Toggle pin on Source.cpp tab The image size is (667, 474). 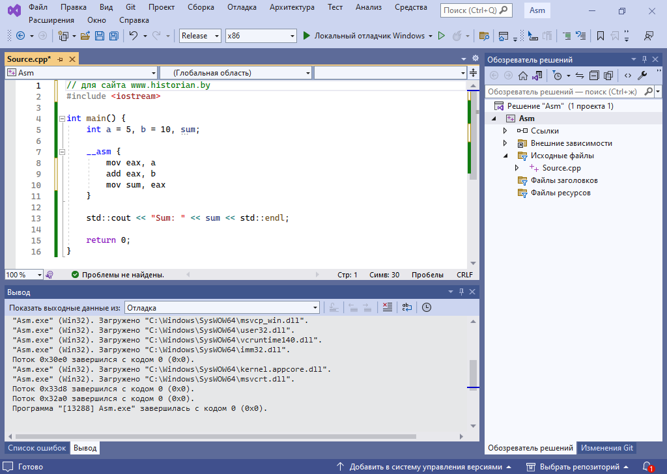[x=60, y=59]
